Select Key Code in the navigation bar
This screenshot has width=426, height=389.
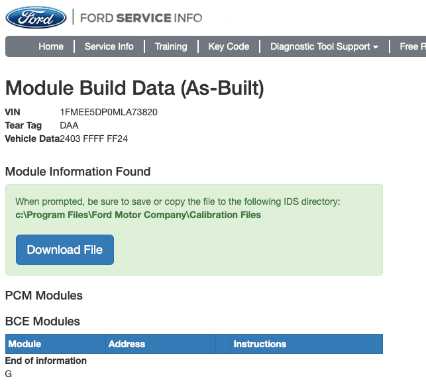(229, 46)
